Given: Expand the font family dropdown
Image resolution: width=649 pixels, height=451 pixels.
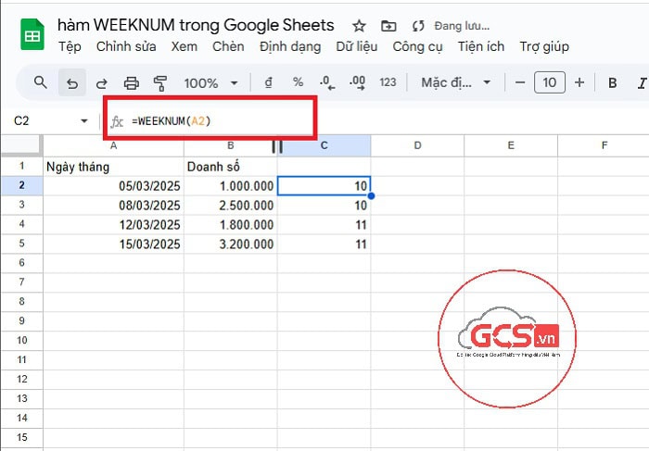Looking at the screenshot, I should point(457,82).
